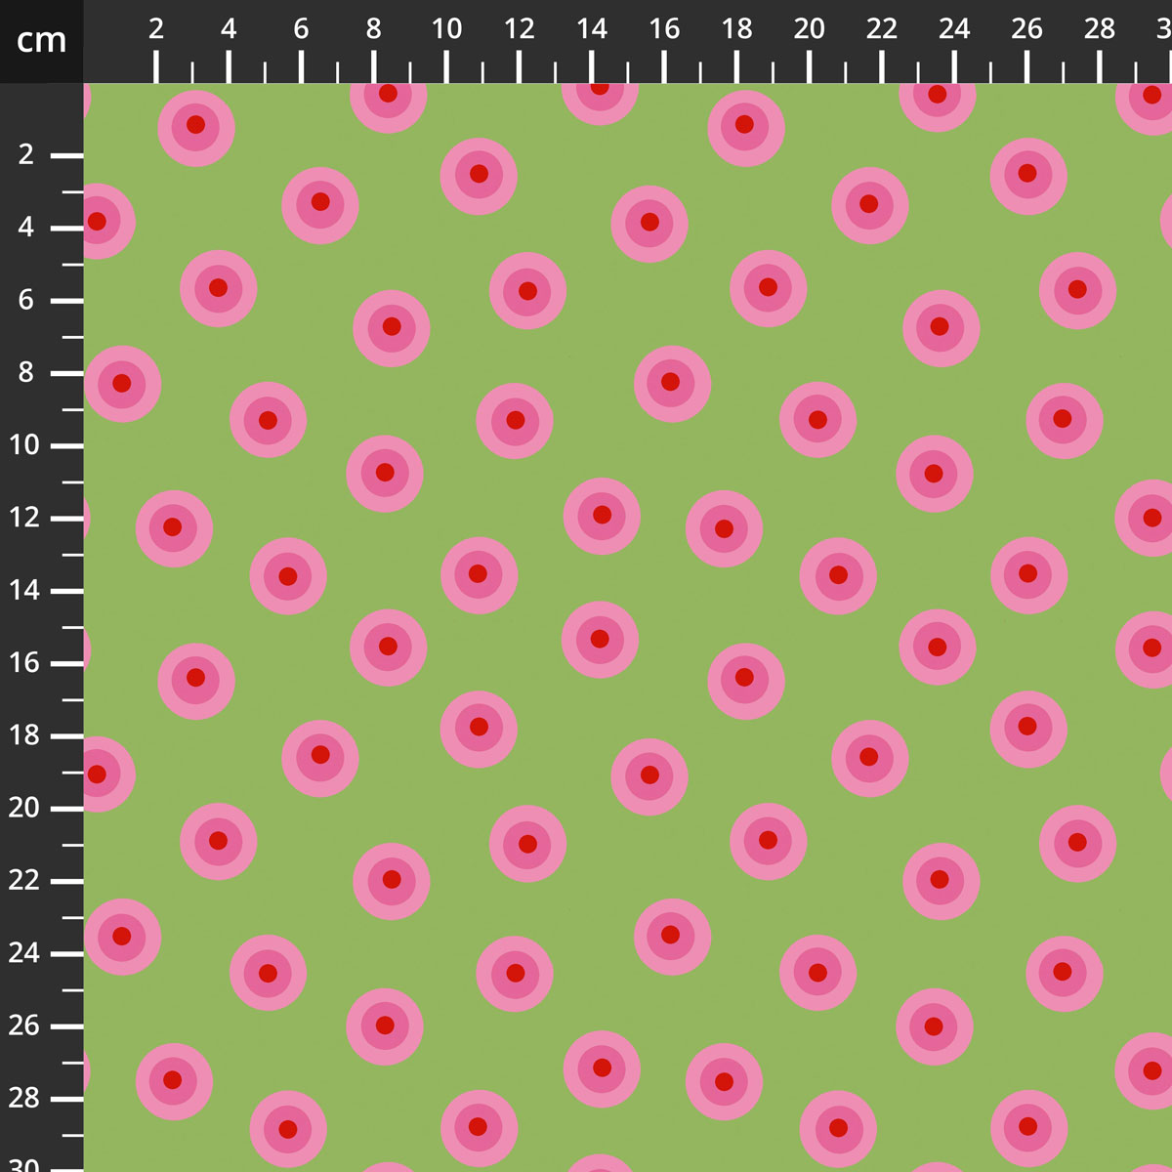This screenshot has width=1172, height=1172.
Task: Click the number 20 on the vertical ruler
Action: tap(23, 808)
